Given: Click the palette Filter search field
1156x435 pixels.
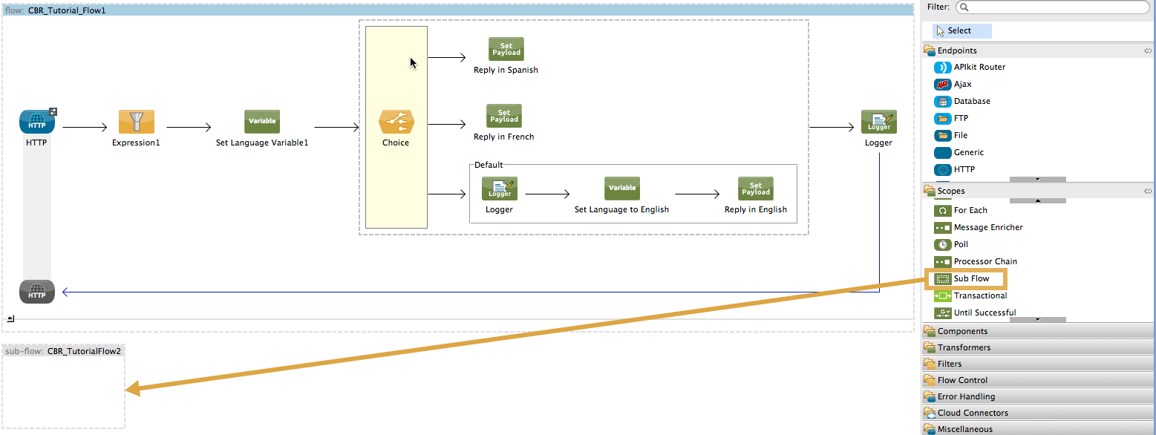Looking at the screenshot, I should (1051, 7).
